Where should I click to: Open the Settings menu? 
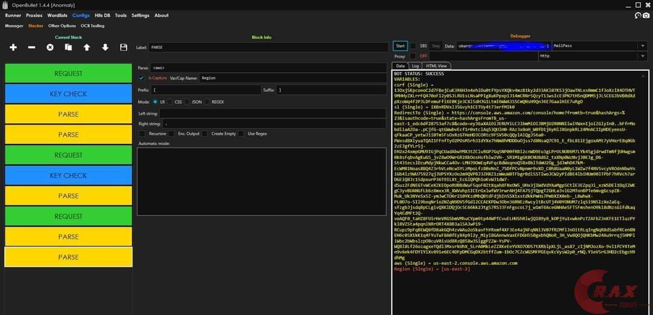click(x=140, y=15)
